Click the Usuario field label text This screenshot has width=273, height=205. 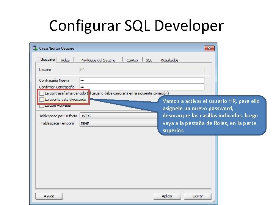click(45, 70)
